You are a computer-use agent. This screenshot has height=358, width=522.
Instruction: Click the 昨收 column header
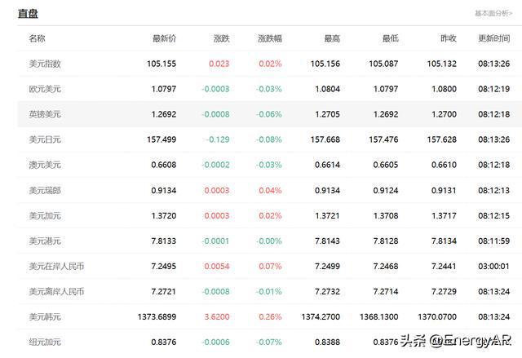click(x=449, y=38)
